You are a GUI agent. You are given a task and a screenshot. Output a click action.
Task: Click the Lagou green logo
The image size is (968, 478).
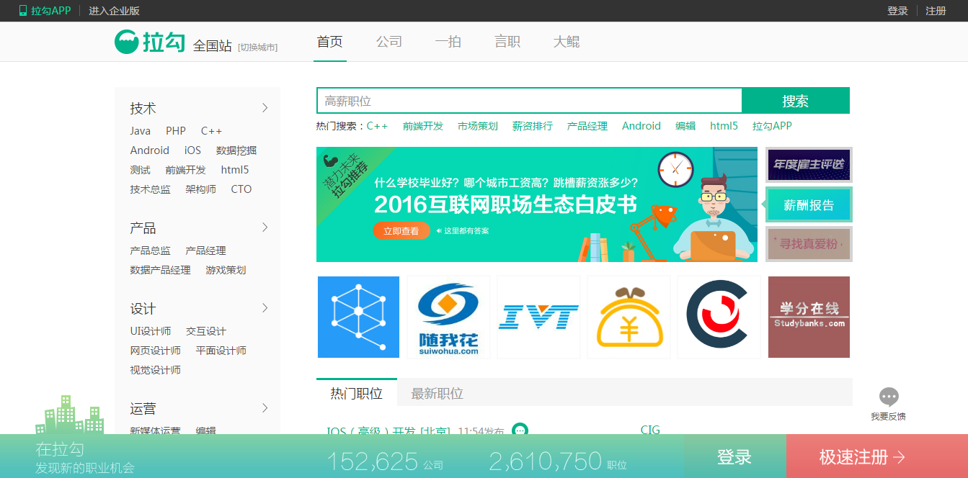click(150, 42)
